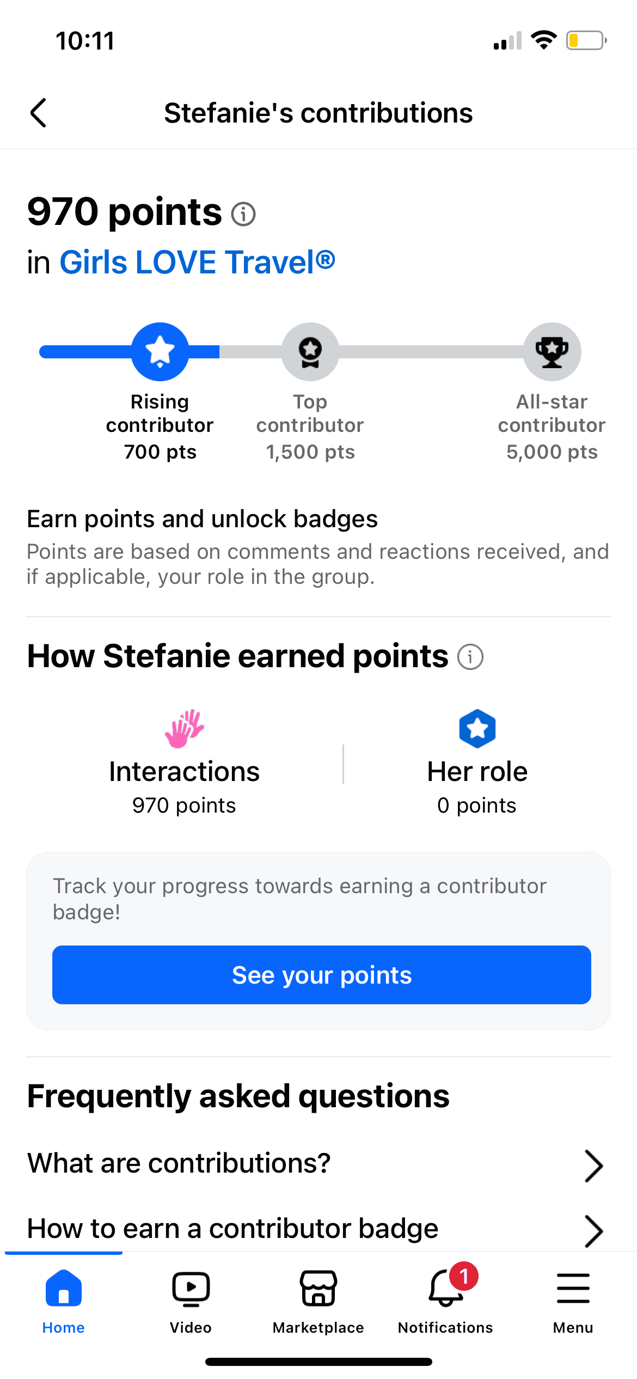Open the Menu tab

[573, 1299]
